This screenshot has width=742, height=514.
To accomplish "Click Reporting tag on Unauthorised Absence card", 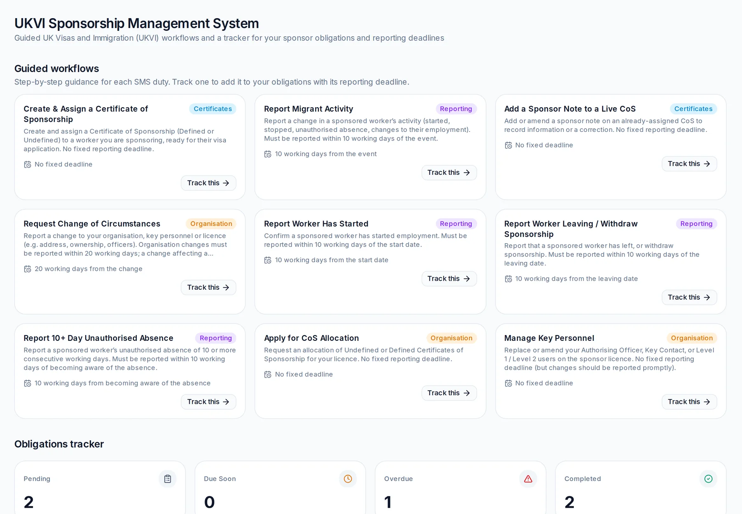I will pyautogui.click(x=216, y=338).
